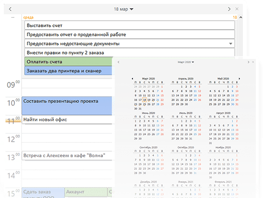
Task: Open green event Аккаунт
Action: click(x=86, y=192)
